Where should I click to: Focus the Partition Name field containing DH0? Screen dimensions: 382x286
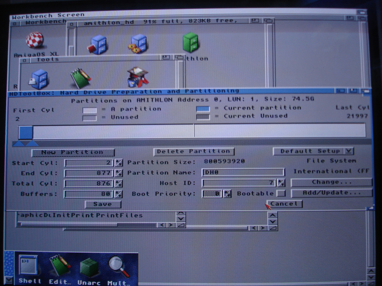(243, 172)
